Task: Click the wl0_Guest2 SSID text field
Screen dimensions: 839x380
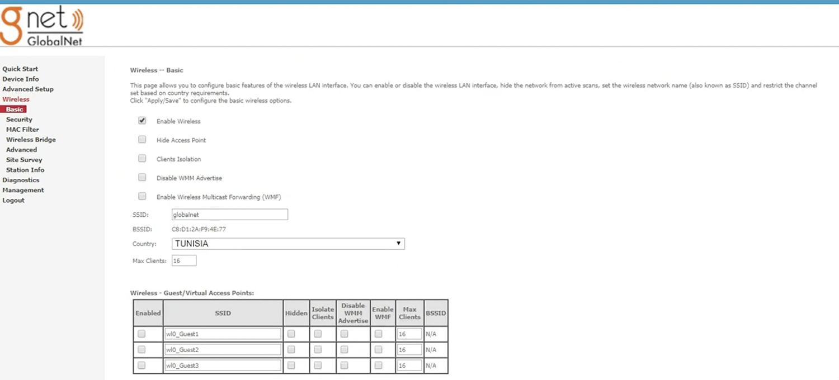Action: click(x=223, y=350)
